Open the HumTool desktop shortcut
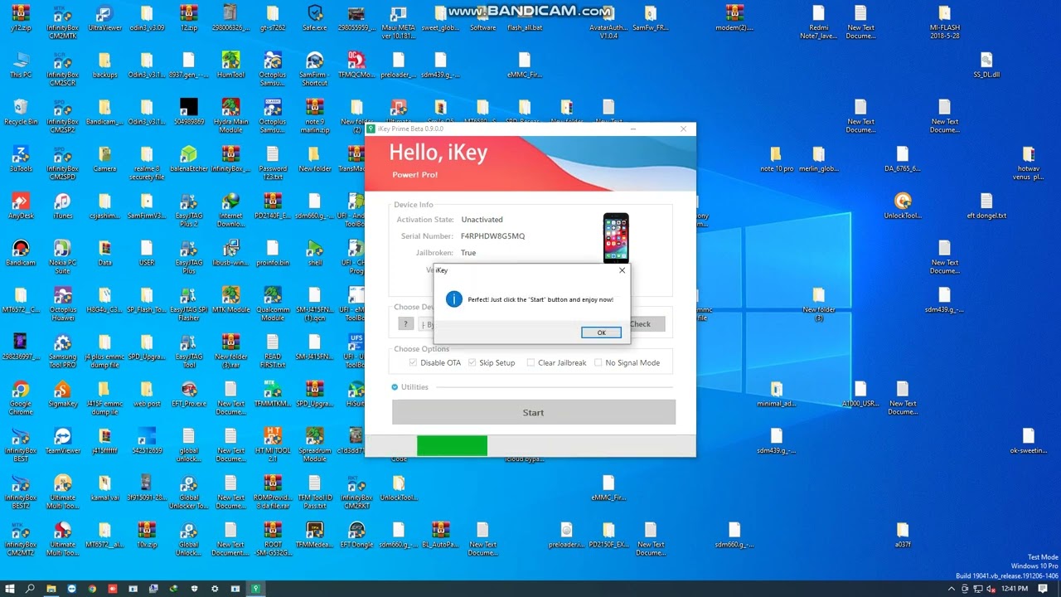Image resolution: width=1061 pixels, height=597 pixels. tap(230, 65)
